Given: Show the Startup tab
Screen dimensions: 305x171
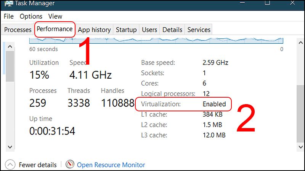Looking at the screenshot, I should tap(126, 30).
